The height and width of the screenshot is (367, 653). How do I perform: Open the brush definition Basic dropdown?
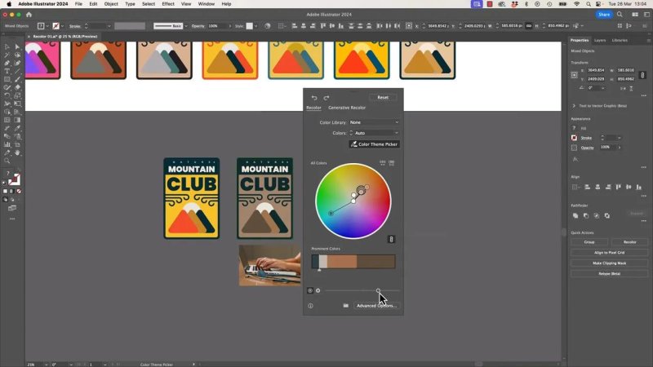click(x=186, y=26)
